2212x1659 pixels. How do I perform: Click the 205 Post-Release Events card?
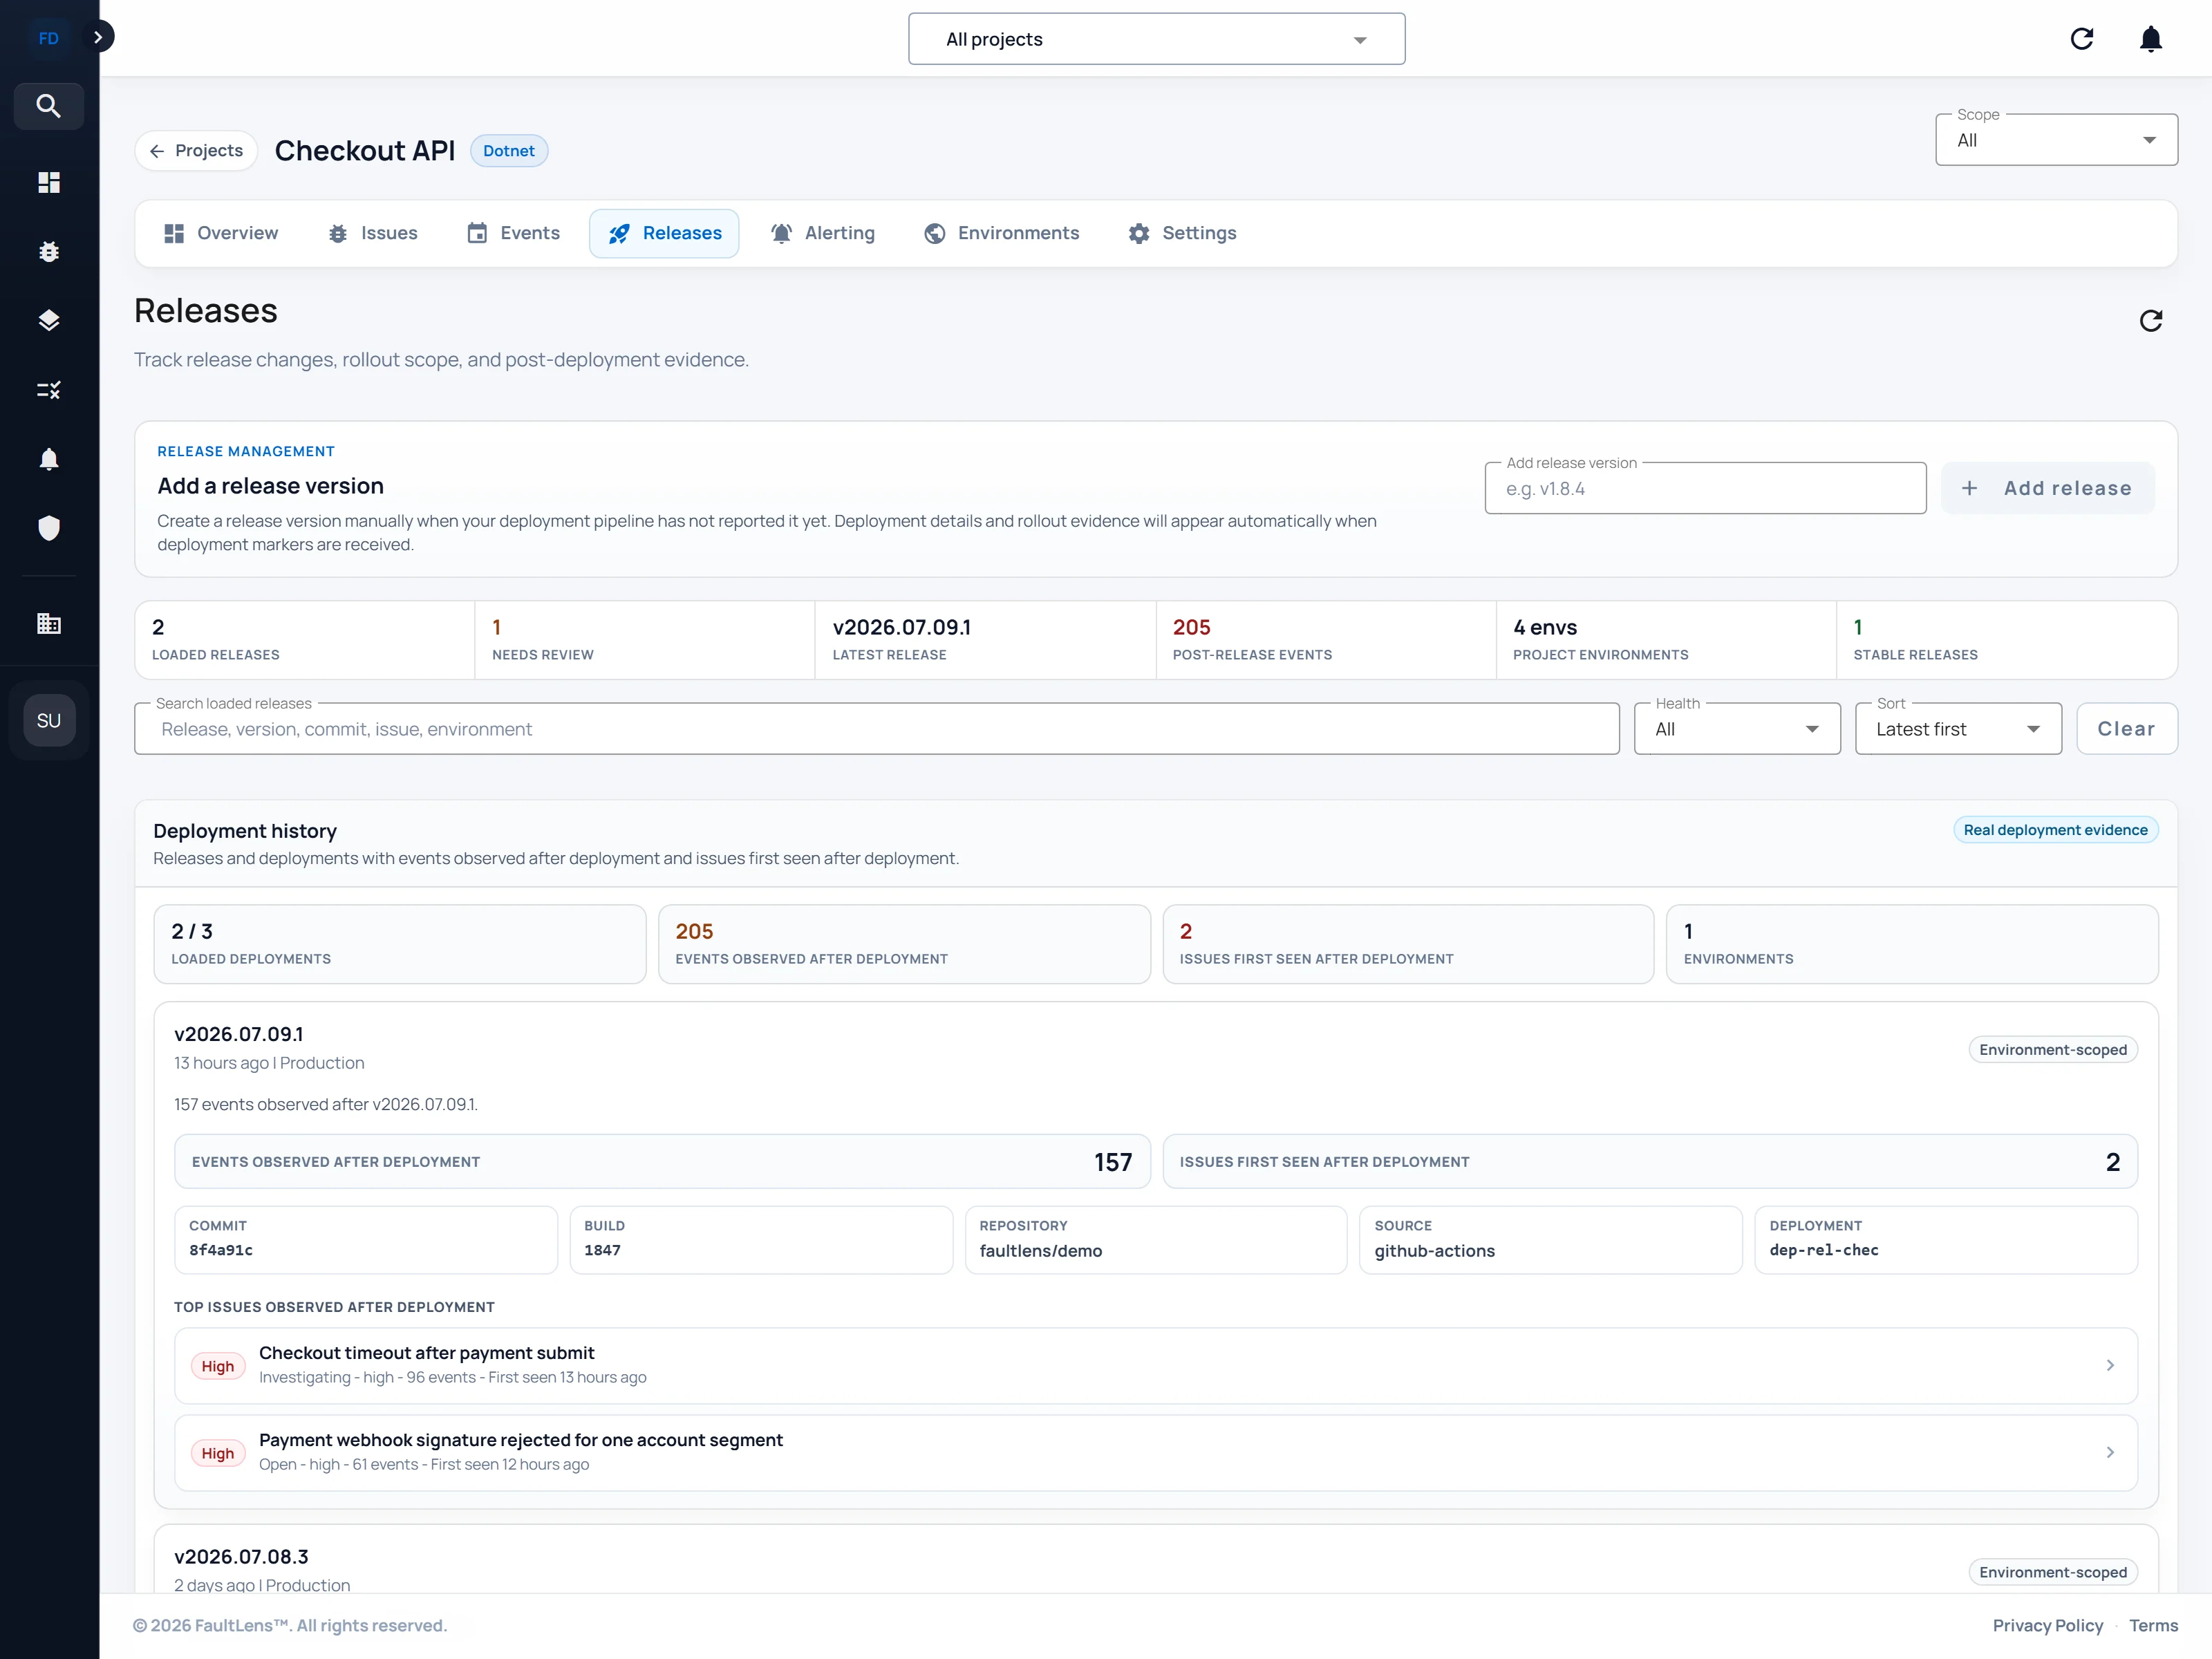(1326, 640)
